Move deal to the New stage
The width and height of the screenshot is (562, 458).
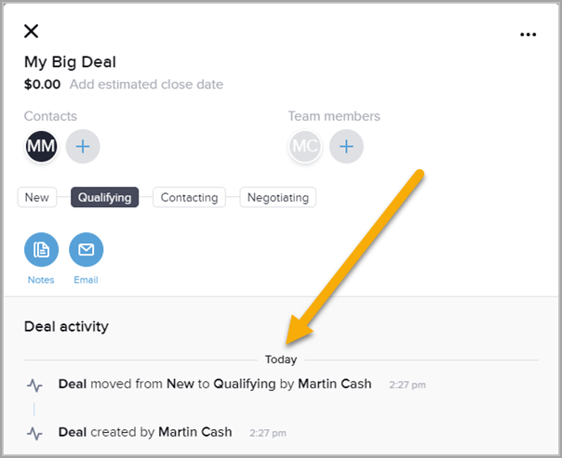point(37,197)
